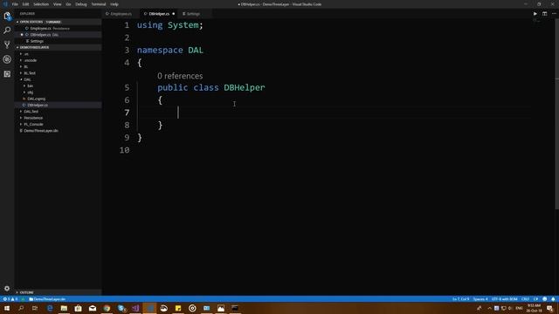Image resolution: width=559 pixels, height=314 pixels.
Task: Open the Edit menu
Action: pos(25,4)
